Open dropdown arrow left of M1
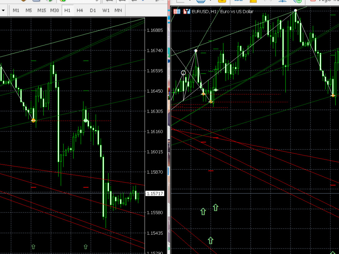This screenshot has width=339, height=254. click(3, 11)
